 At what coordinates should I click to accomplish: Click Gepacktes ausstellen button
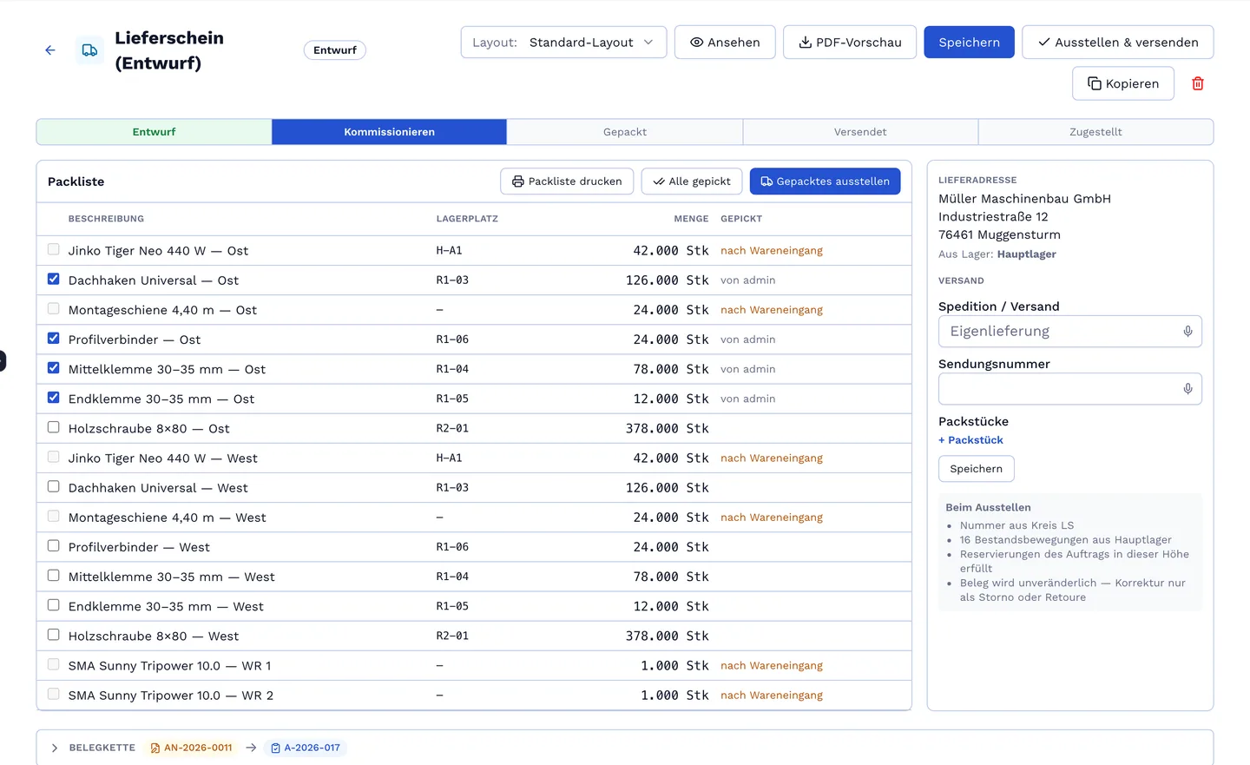(x=825, y=181)
